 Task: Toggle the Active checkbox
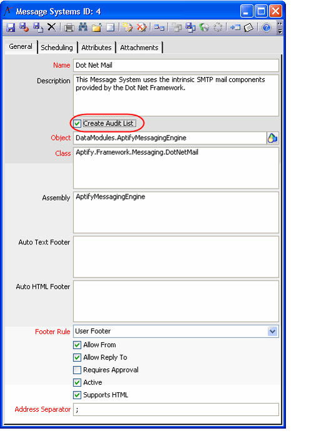pyautogui.click(x=77, y=382)
